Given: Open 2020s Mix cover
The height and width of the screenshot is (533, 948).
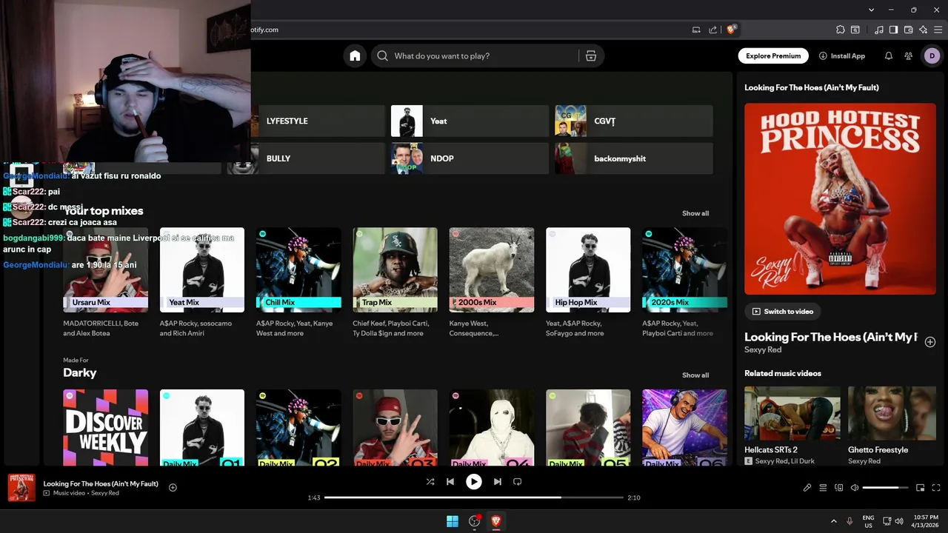Looking at the screenshot, I should point(684,269).
